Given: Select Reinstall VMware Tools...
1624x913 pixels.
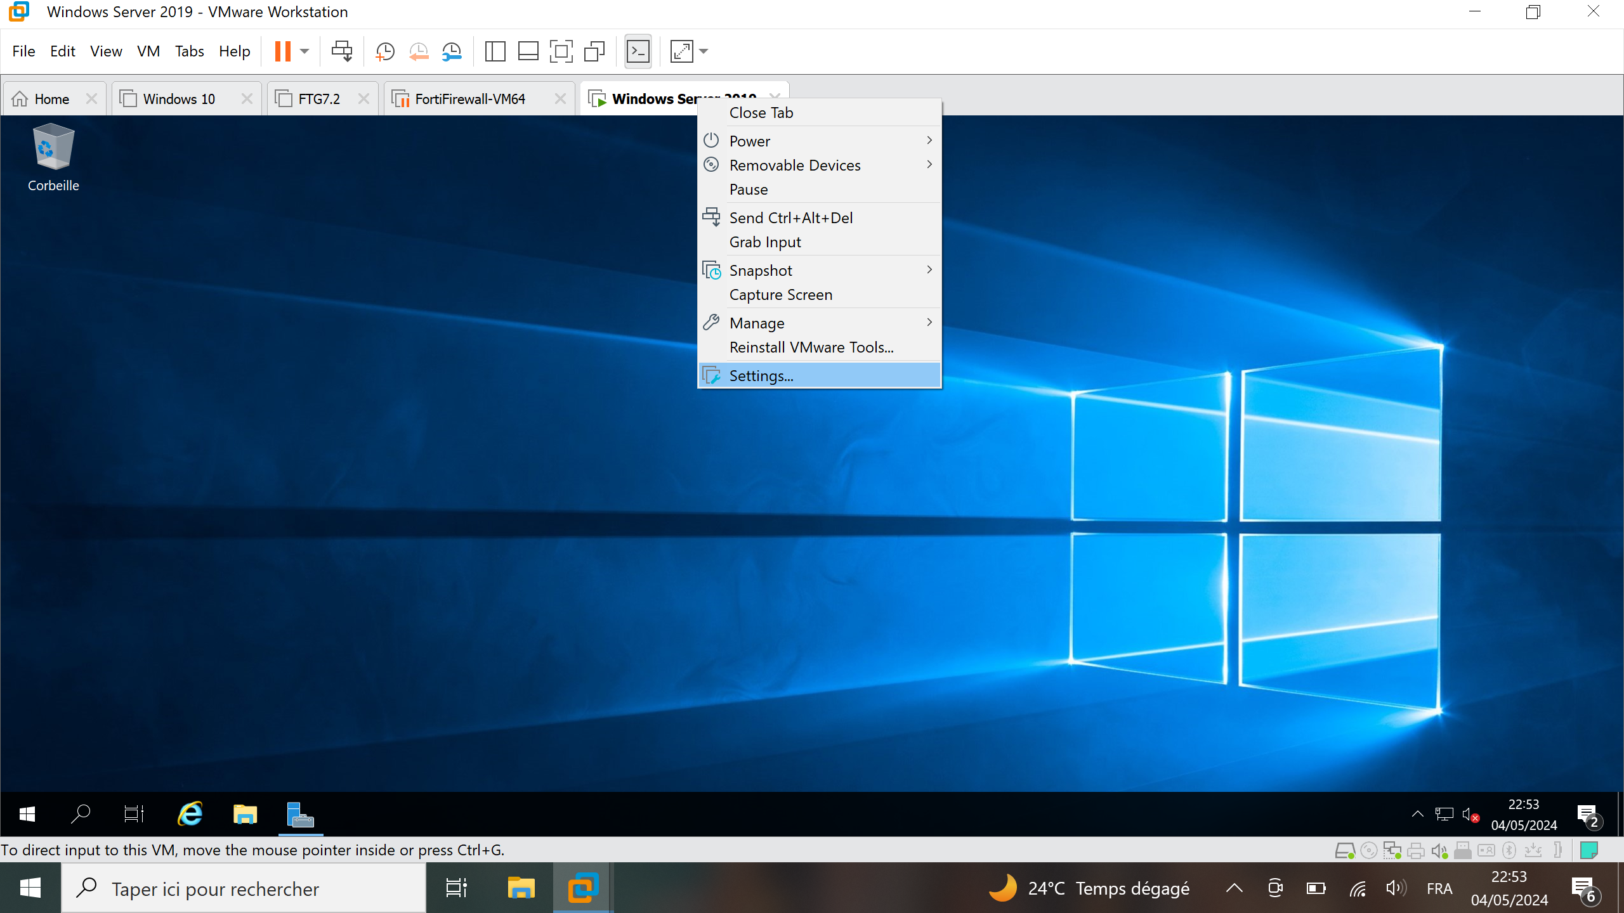Looking at the screenshot, I should click(819, 347).
